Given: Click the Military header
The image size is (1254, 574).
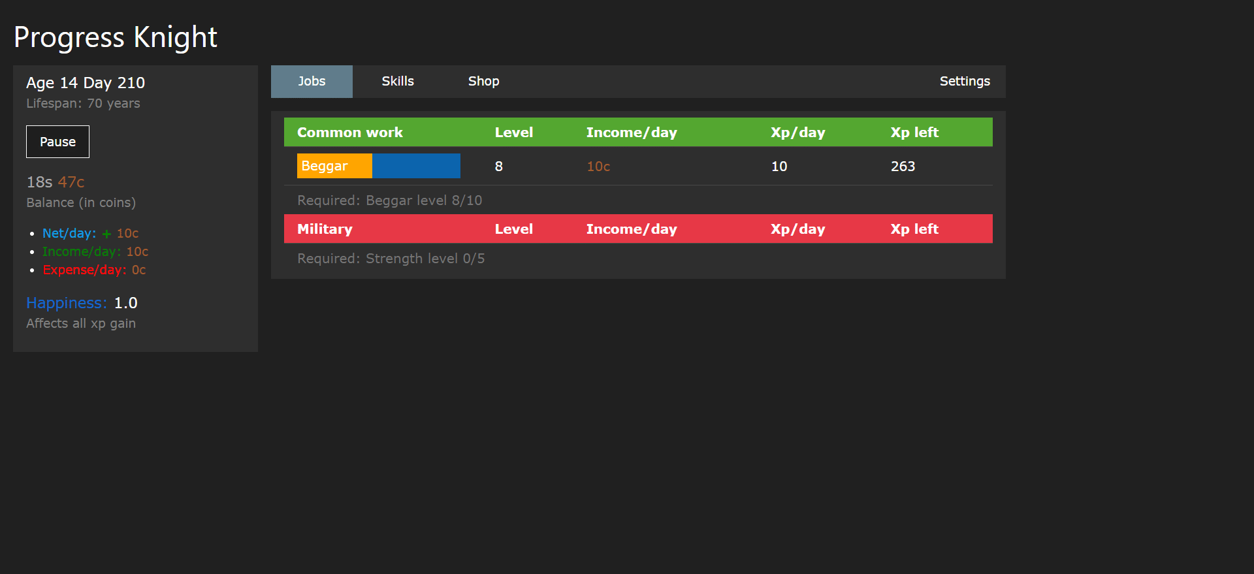Looking at the screenshot, I should pyautogui.click(x=325, y=229).
